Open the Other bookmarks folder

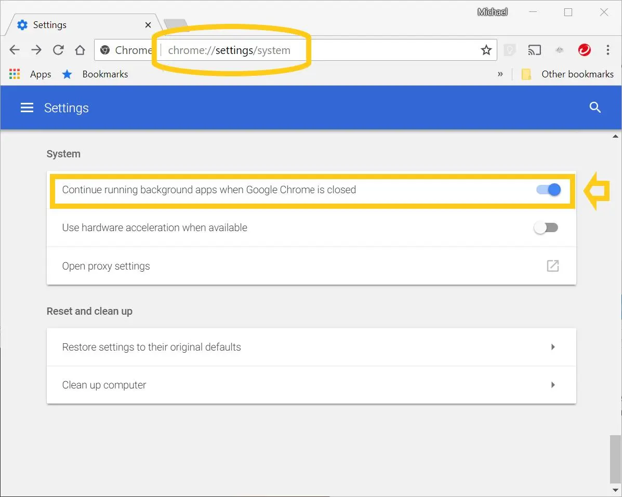click(x=567, y=74)
